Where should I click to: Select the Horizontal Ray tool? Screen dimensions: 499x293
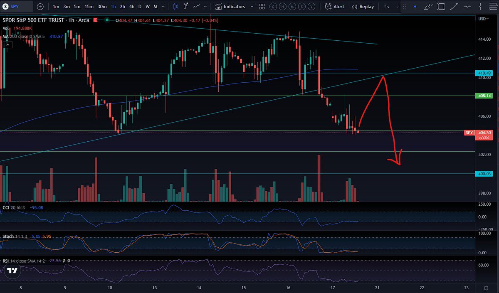(468, 6)
